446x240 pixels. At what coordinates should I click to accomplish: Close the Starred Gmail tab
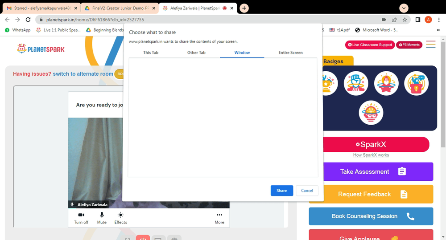coord(76,8)
